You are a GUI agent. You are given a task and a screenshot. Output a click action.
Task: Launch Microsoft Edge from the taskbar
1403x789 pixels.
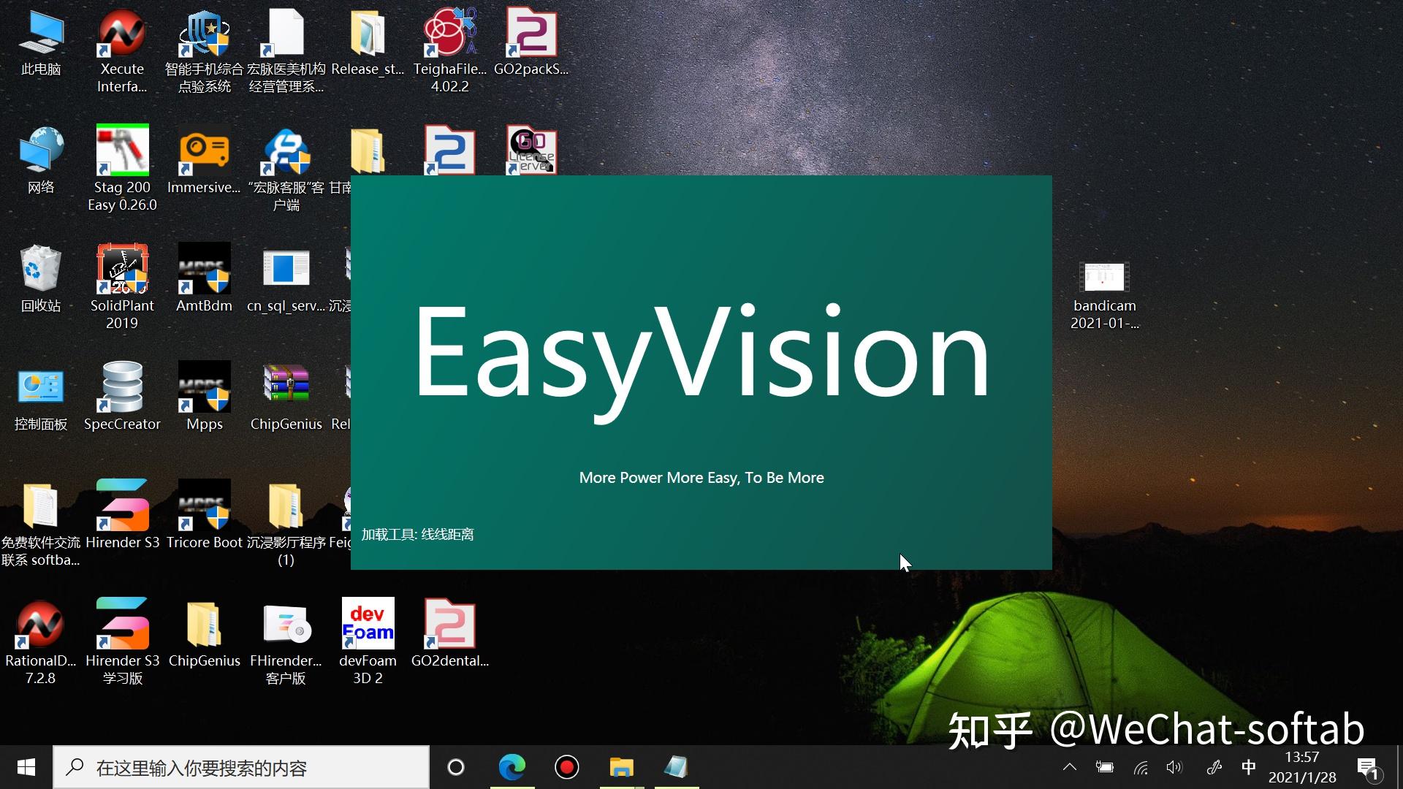click(x=512, y=767)
